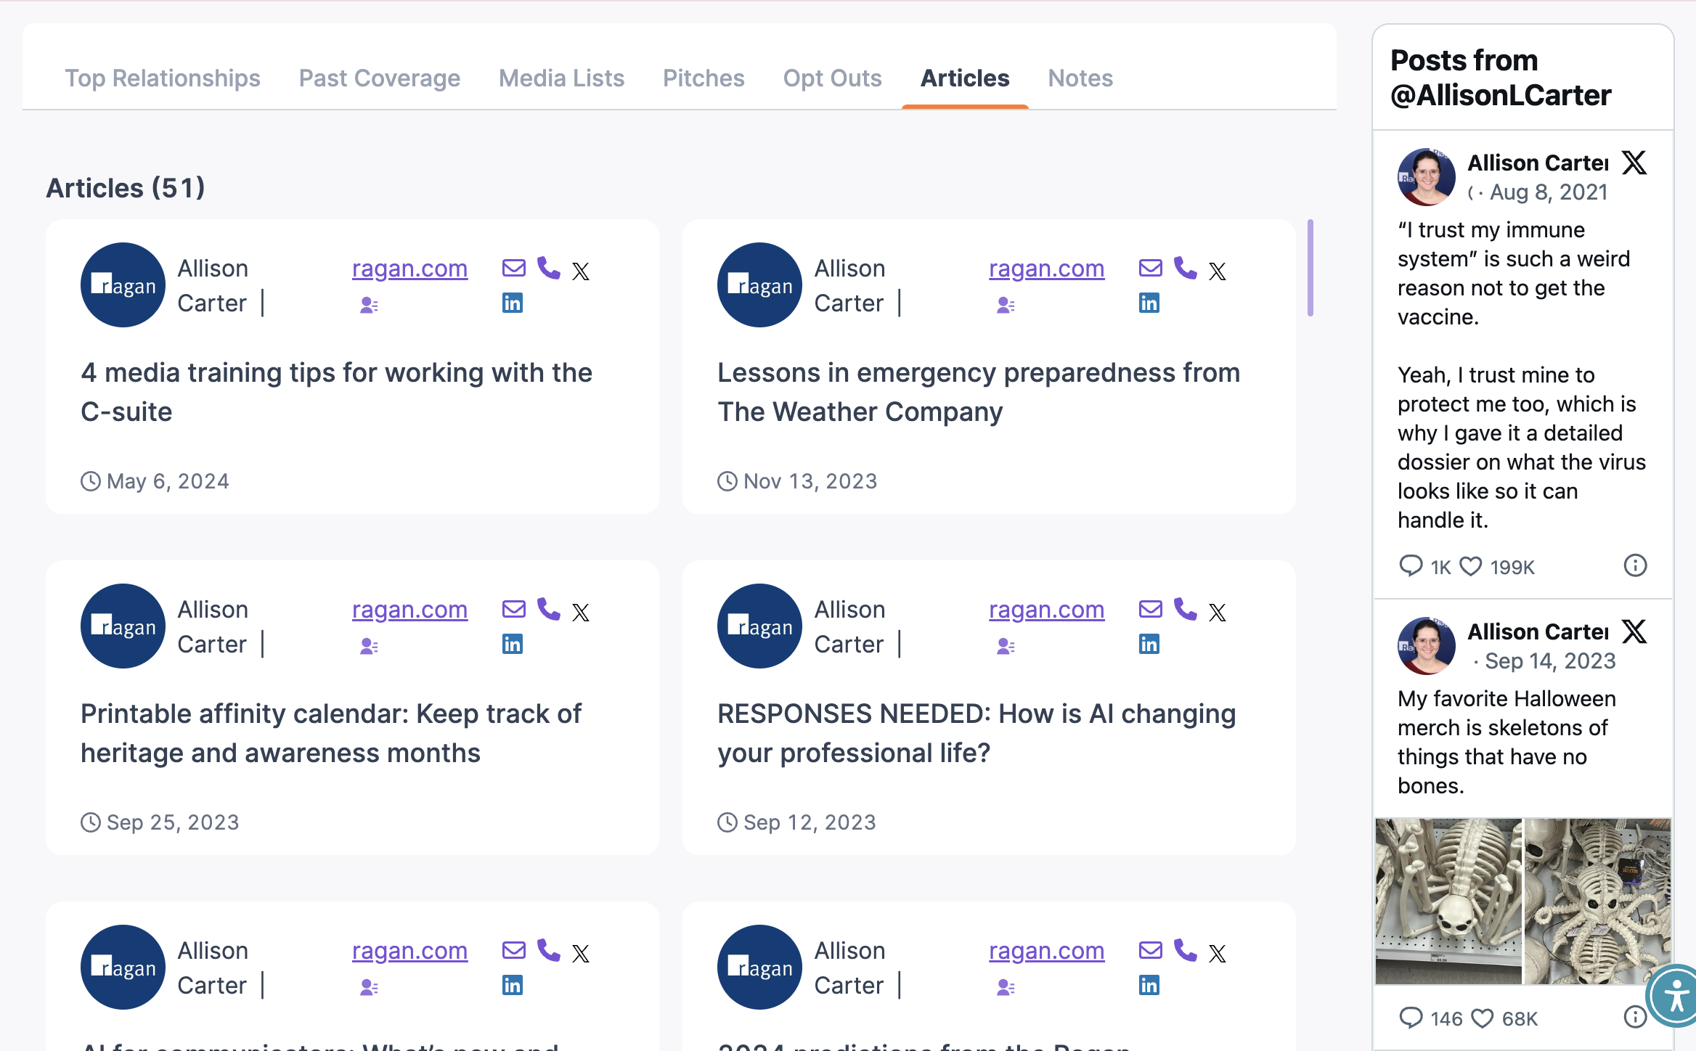Open the Top Relationships tab
This screenshot has height=1051, width=1696.
click(163, 78)
